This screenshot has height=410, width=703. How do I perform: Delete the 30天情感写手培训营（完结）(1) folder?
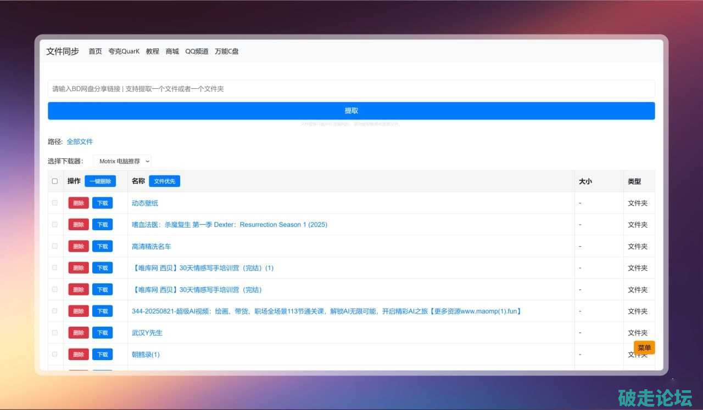[79, 268]
